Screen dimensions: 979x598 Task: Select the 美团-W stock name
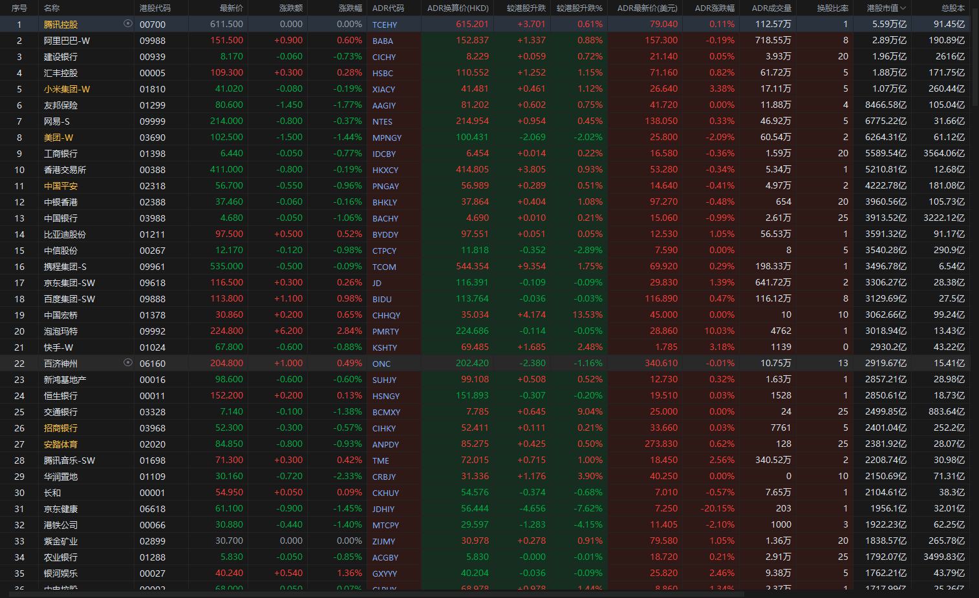pos(58,138)
